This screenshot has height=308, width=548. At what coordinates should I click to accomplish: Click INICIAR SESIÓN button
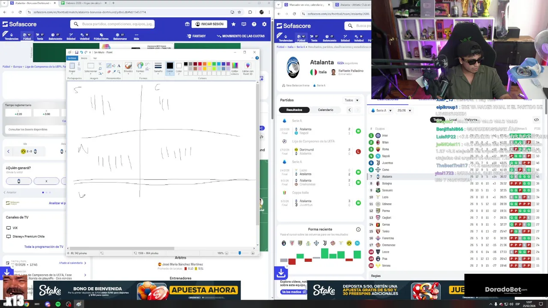click(x=209, y=24)
